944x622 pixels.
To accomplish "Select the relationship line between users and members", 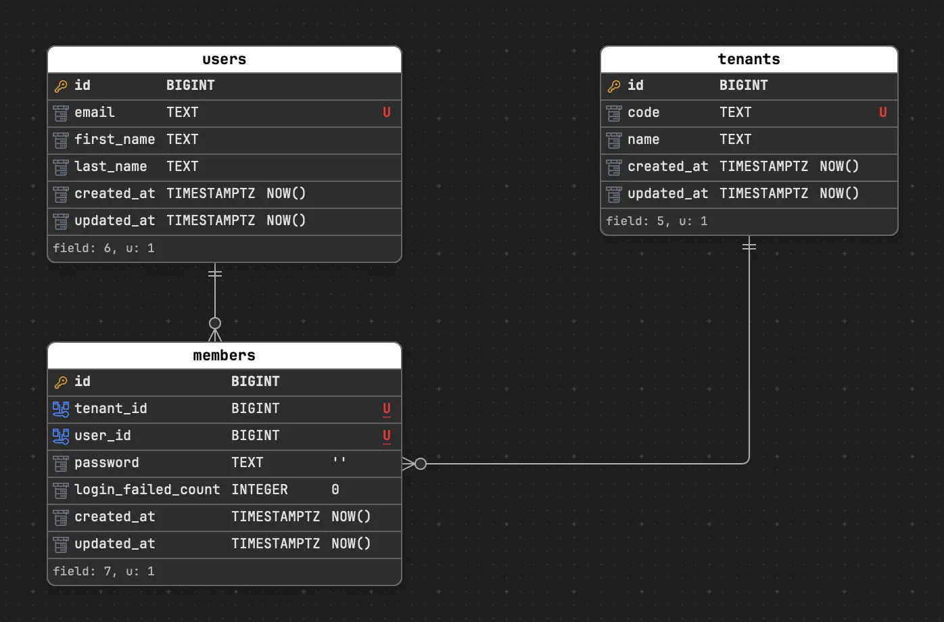I will 215,302.
